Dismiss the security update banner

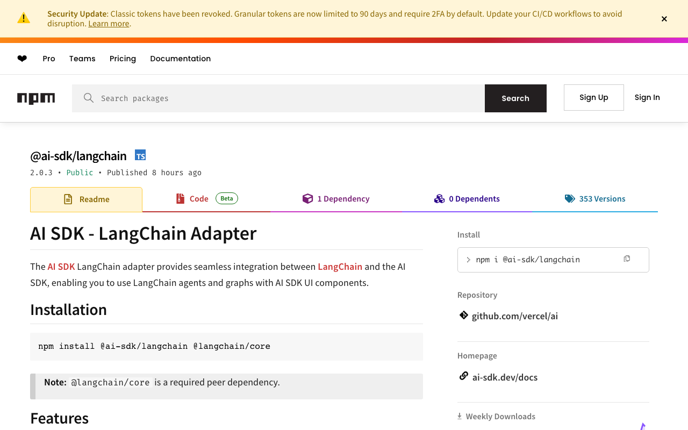coord(664,19)
